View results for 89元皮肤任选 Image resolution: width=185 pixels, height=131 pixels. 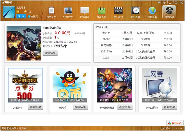pos(125,107)
